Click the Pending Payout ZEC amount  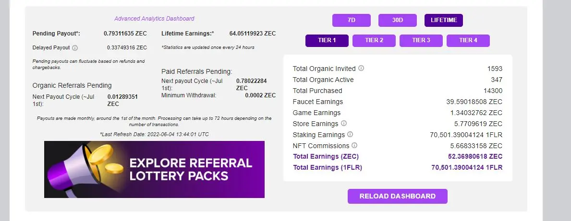click(125, 34)
